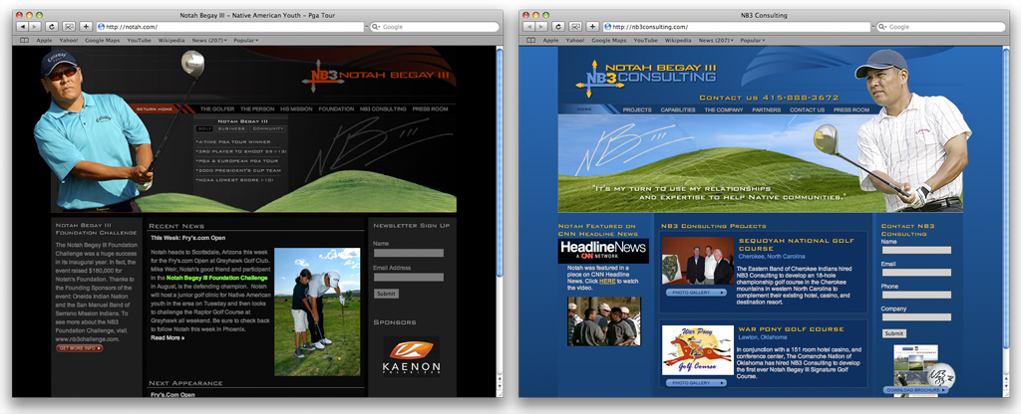Click HERE link to watch CNN video

coord(607,282)
